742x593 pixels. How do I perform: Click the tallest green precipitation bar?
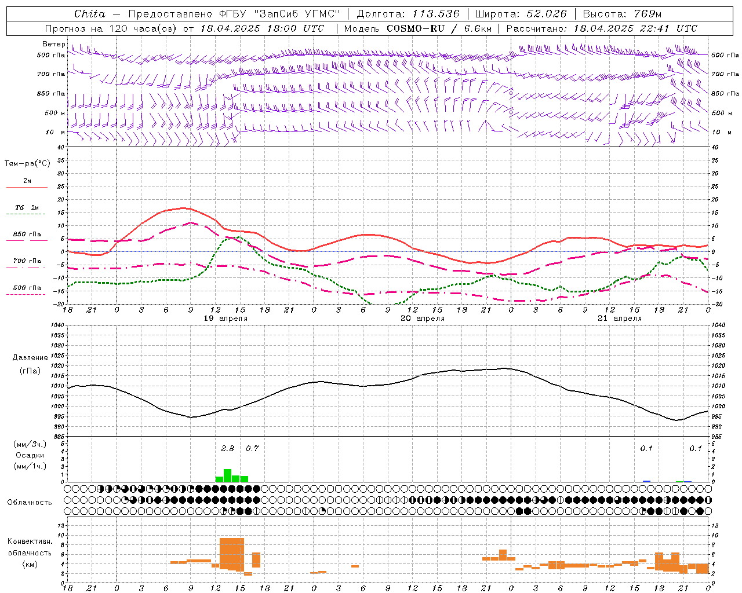pos(228,475)
